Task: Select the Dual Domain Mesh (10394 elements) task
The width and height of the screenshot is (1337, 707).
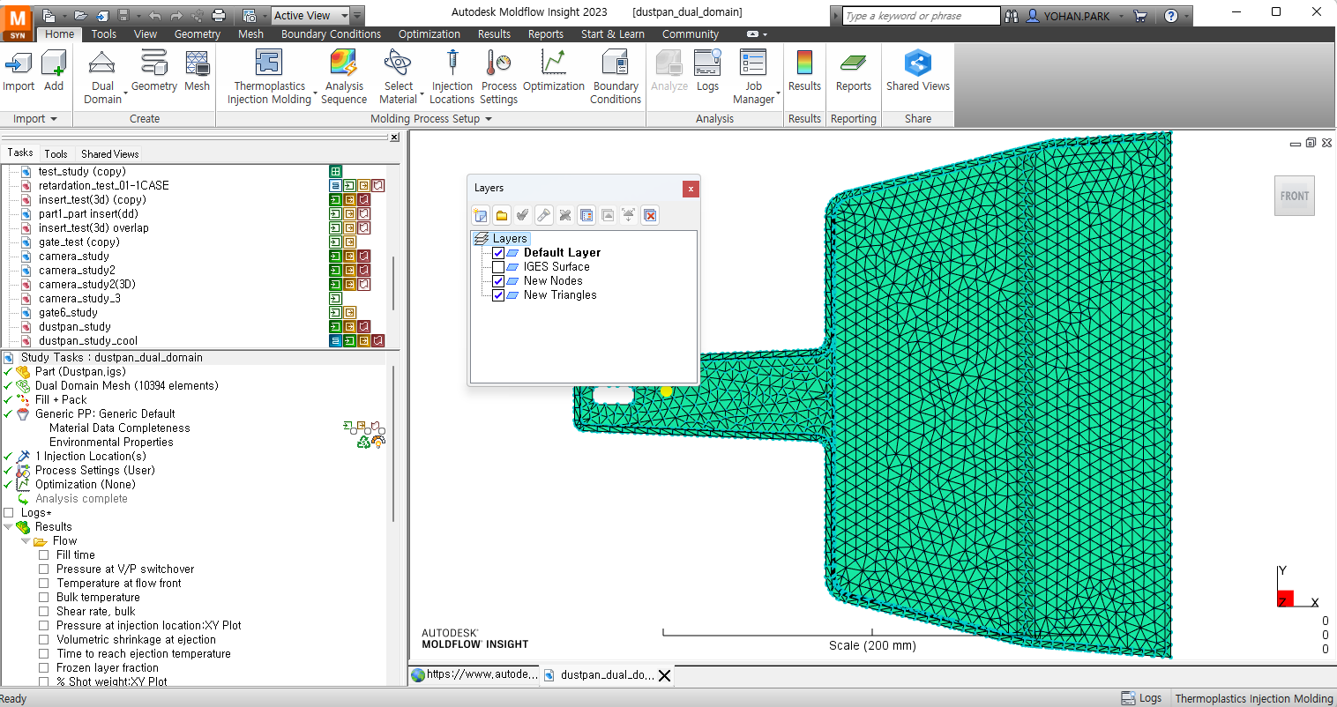Action: click(126, 386)
